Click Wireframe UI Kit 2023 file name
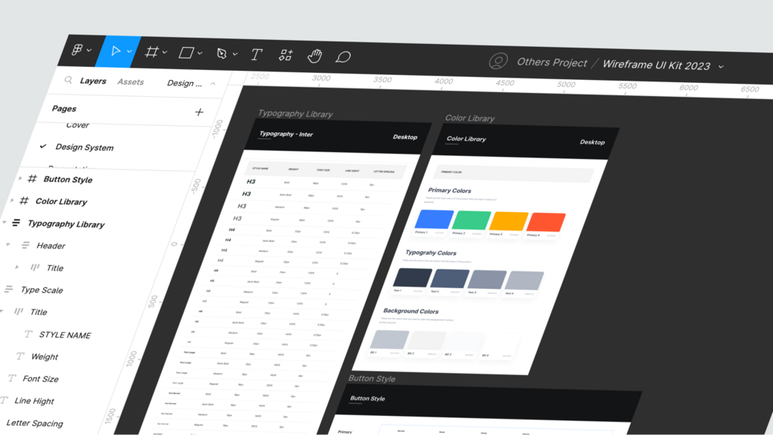Image resolution: width=773 pixels, height=435 pixels. coord(656,65)
